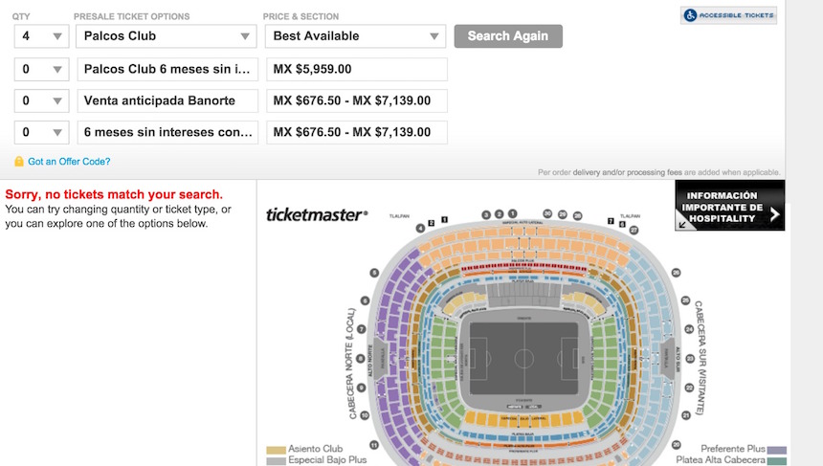The width and height of the screenshot is (823, 466).
Task: Click gate 21 marker on stadium map
Action: click(685, 414)
